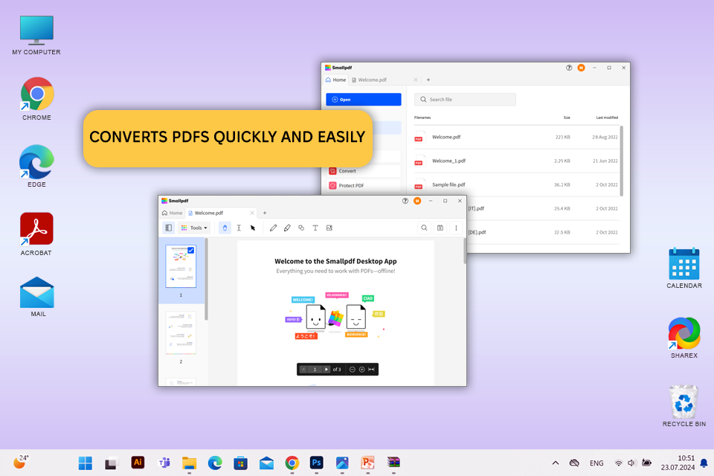
Task: Open Welcome.pdf in the file list
Action: (516, 137)
